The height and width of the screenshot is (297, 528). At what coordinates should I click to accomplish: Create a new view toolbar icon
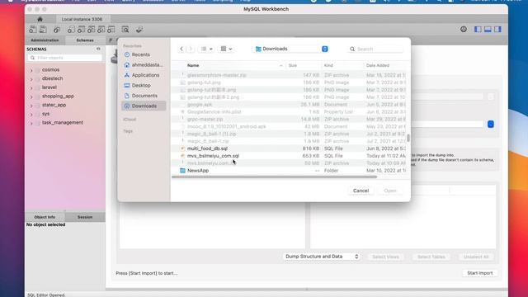point(91,30)
